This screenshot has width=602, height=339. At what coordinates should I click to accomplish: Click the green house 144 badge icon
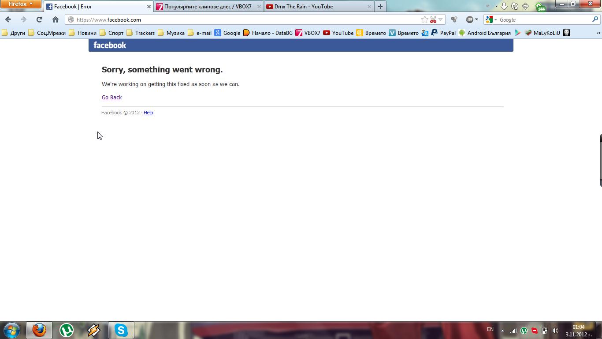click(540, 7)
